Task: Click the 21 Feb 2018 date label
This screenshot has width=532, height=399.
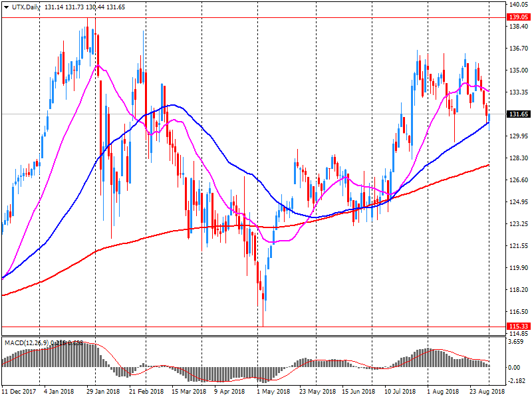Action: coord(146,392)
